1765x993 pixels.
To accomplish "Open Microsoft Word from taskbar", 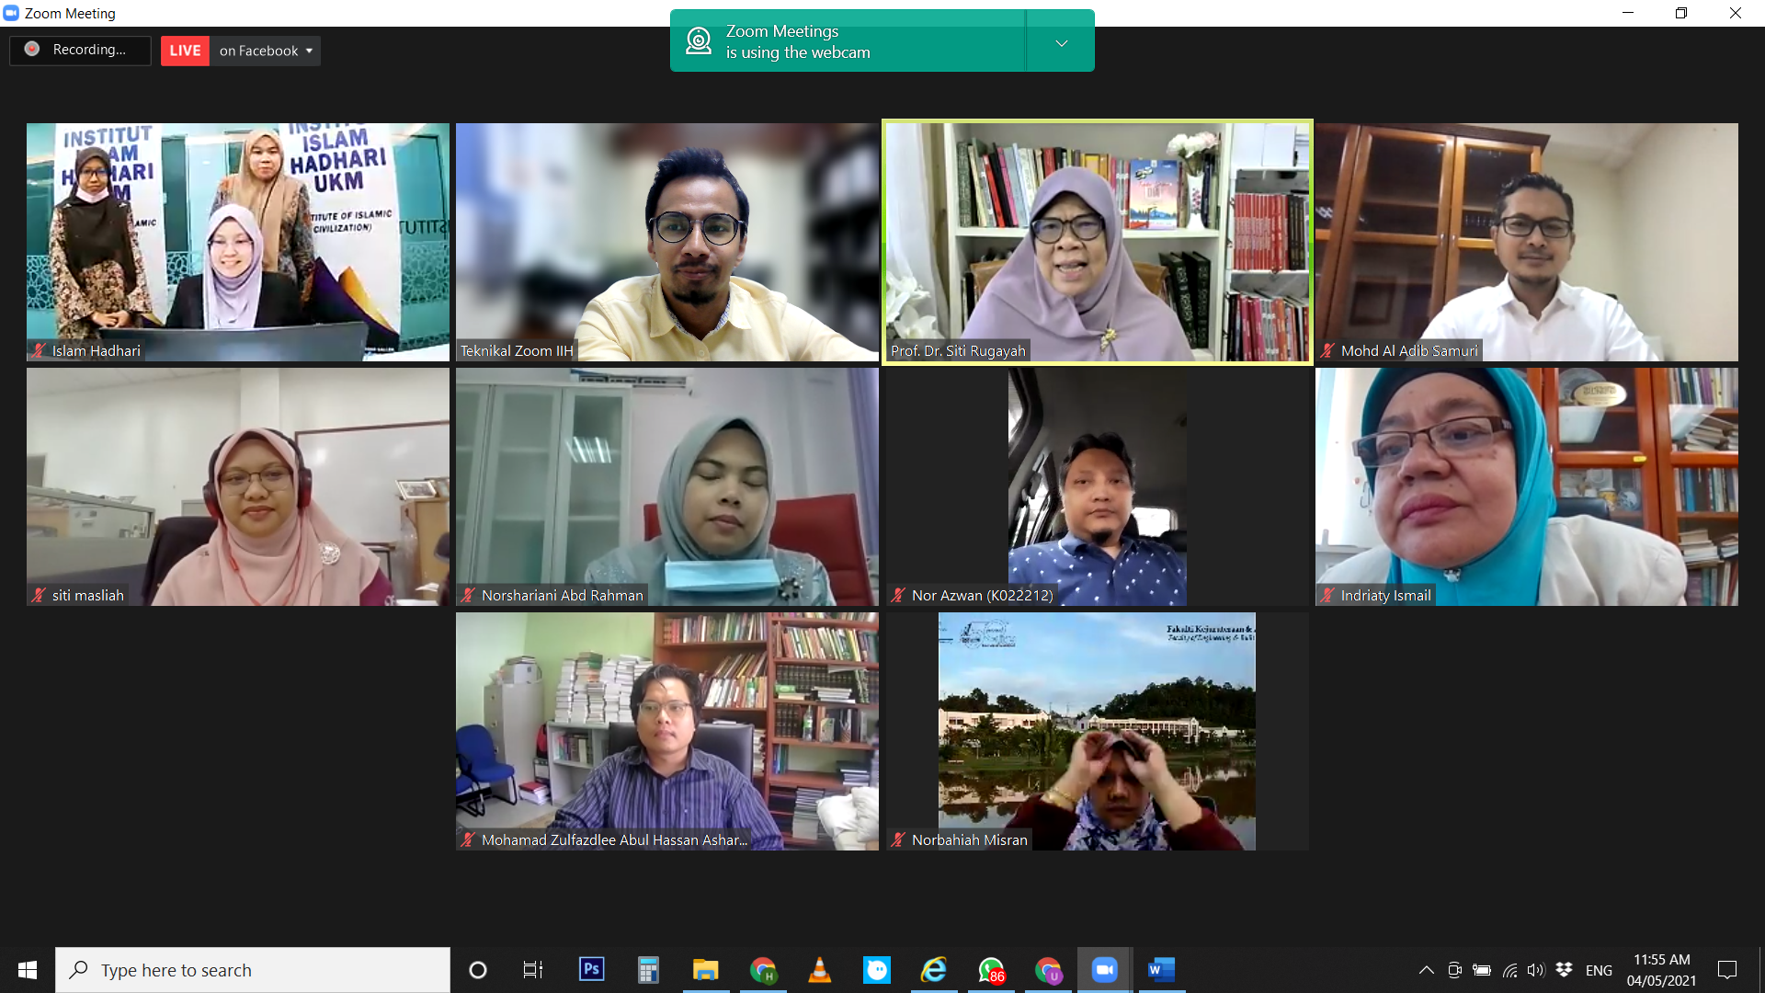I will coord(1161,969).
